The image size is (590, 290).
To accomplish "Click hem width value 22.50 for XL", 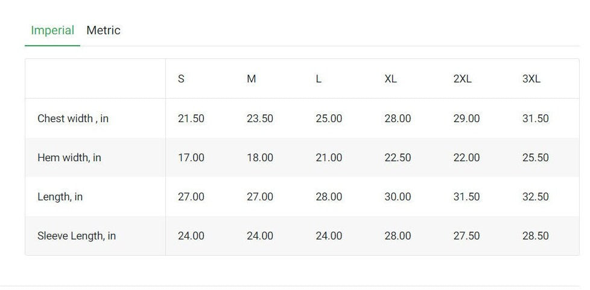I will (398, 158).
